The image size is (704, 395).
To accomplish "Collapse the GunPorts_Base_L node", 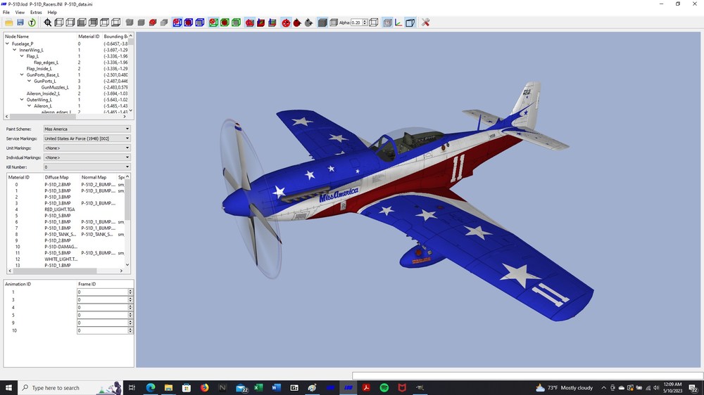I will click(x=22, y=75).
